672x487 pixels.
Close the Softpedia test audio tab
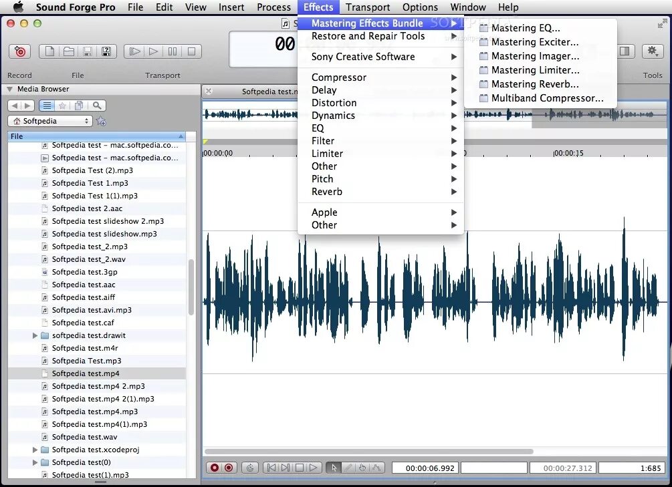209,92
